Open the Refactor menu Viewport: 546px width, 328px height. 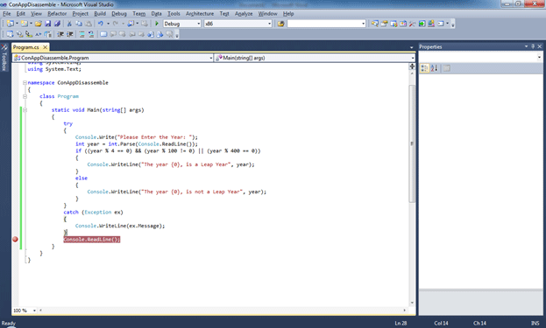pyautogui.click(x=57, y=13)
